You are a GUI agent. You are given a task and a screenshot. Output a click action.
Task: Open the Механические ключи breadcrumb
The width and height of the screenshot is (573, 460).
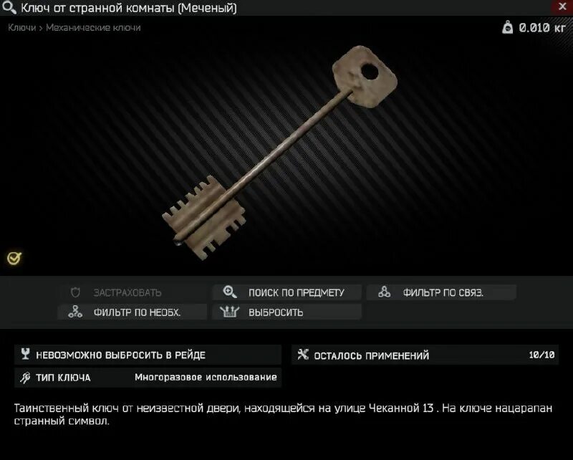93,28
